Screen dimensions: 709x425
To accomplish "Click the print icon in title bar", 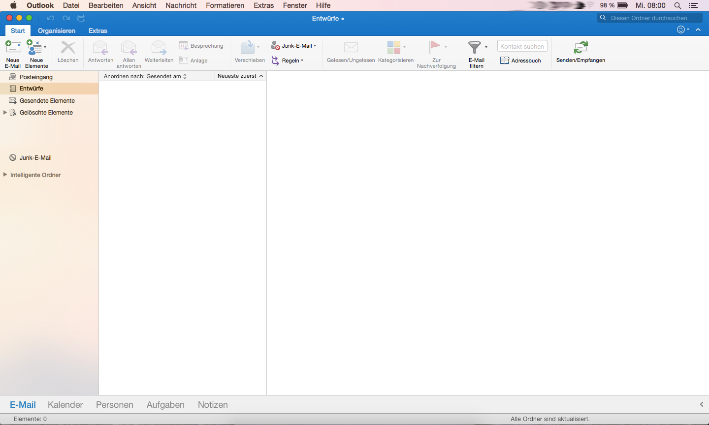I will pos(81,18).
